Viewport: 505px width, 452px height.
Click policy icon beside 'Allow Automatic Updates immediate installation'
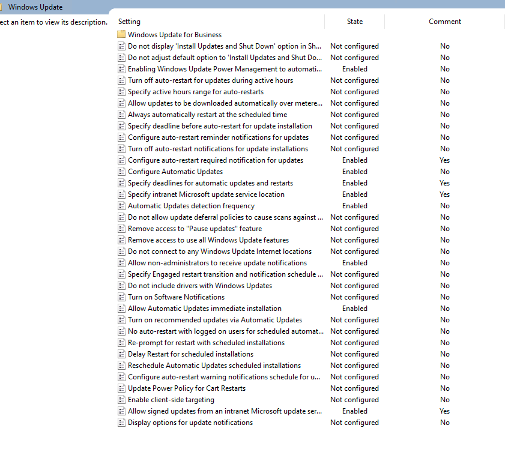point(121,309)
